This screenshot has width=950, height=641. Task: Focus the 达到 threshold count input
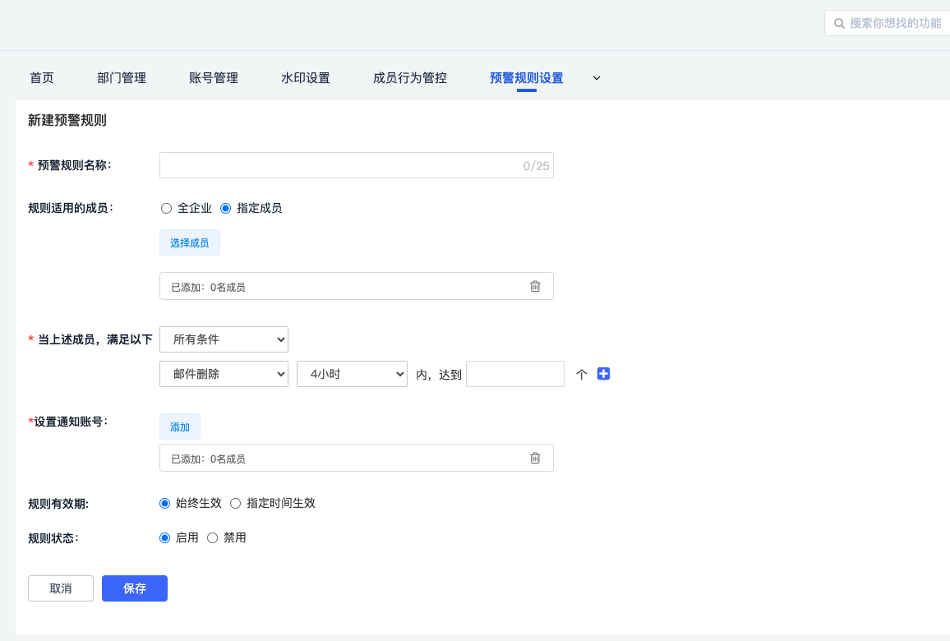point(515,374)
